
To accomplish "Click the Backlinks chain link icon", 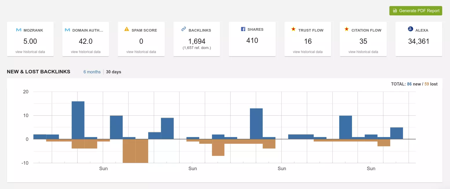I will coord(184,29).
